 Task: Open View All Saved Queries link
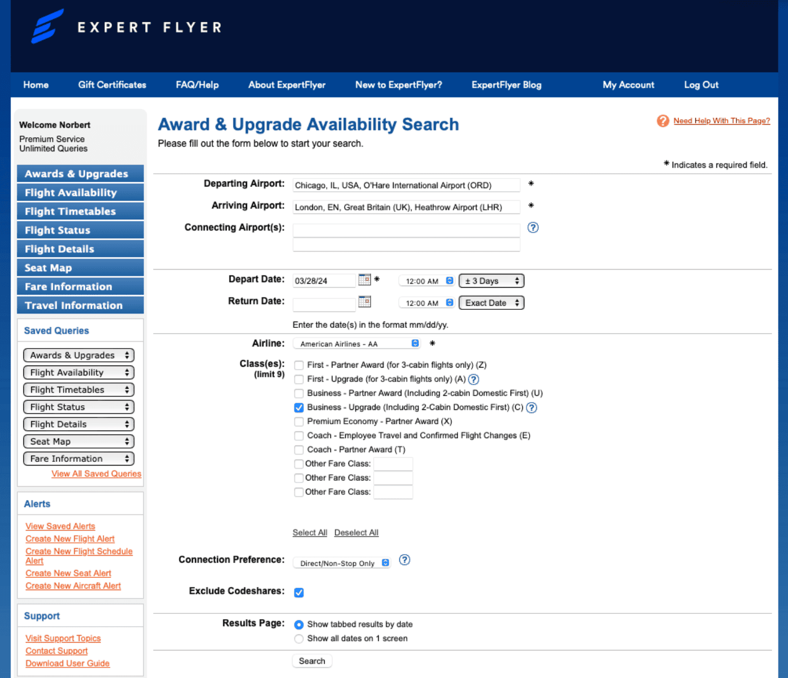[96, 474]
